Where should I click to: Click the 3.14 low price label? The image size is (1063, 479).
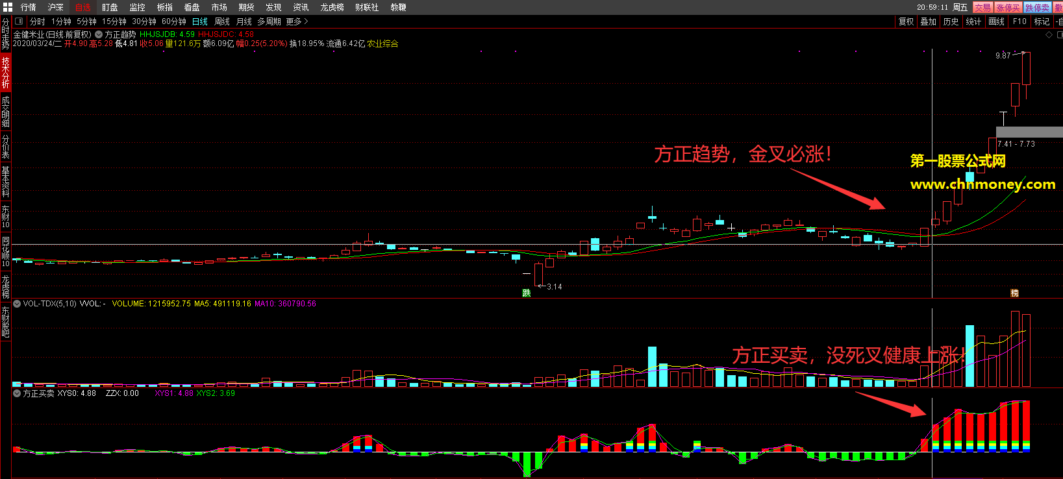click(x=555, y=287)
